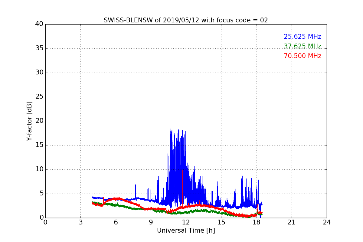Click the x-axis tick label 12
363x242 pixels.
click(x=186, y=222)
